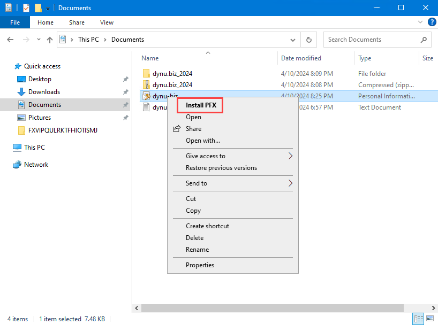Image resolution: width=438 pixels, height=325 pixels.
Task: Switch to the View ribbon tab
Action: coord(107,22)
